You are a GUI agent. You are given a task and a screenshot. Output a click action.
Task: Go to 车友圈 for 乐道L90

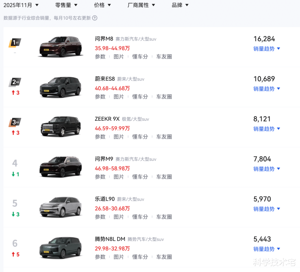[x=164, y=217]
